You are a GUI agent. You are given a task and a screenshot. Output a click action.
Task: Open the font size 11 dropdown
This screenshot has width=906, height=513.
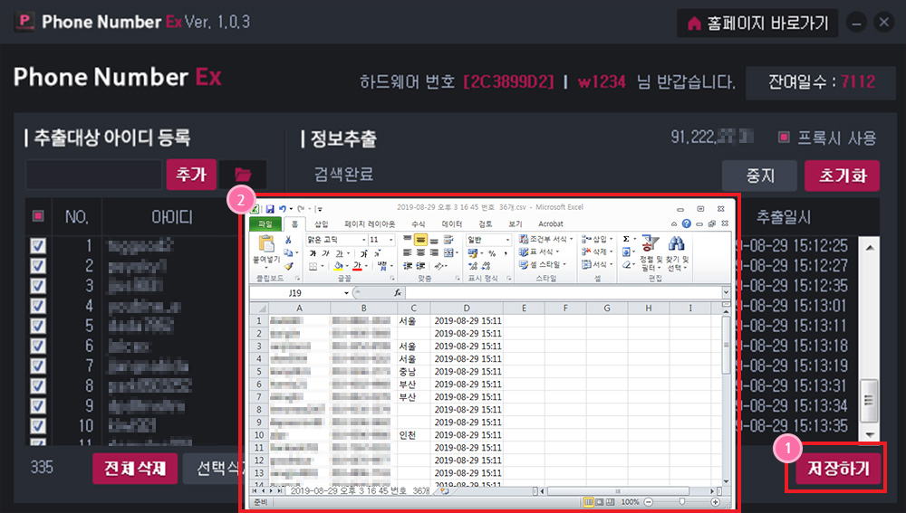click(x=391, y=240)
